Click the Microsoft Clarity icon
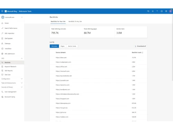The image size is (173, 130). point(2,97)
